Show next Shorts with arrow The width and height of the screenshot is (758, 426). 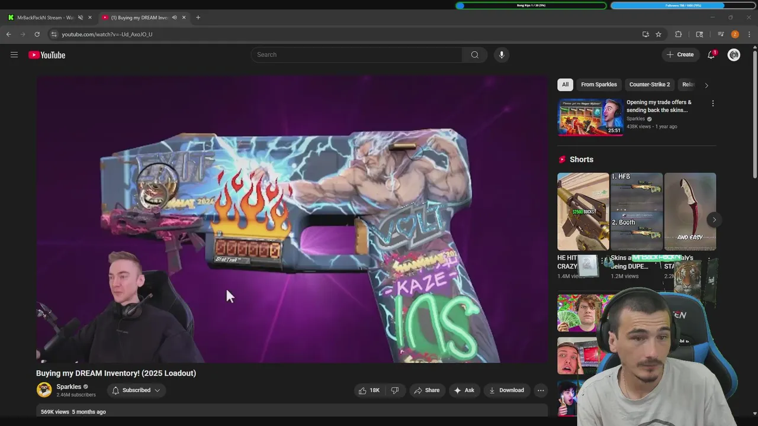[714, 220]
